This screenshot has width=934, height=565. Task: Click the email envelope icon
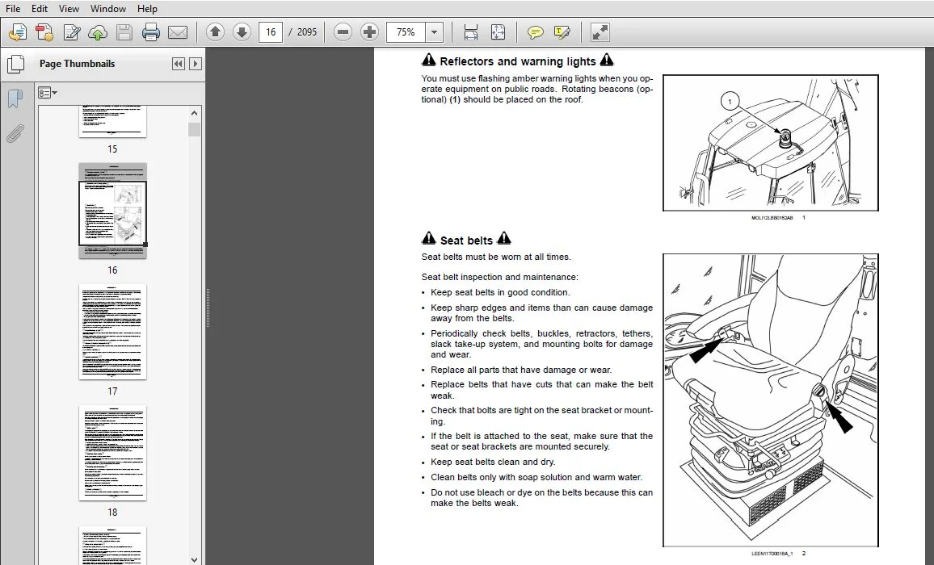coord(178,32)
